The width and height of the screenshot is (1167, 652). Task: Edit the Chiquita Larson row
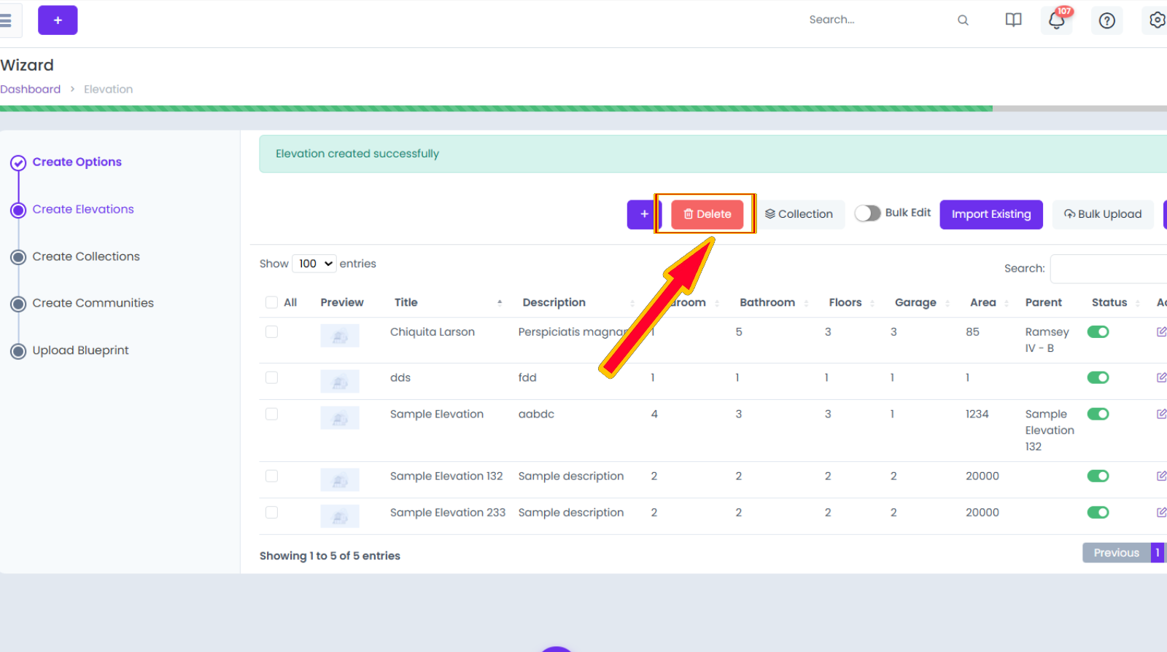click(x=1161, y=332)
